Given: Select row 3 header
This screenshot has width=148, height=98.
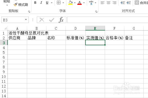Looking at the screenshot, I should 4,43.
